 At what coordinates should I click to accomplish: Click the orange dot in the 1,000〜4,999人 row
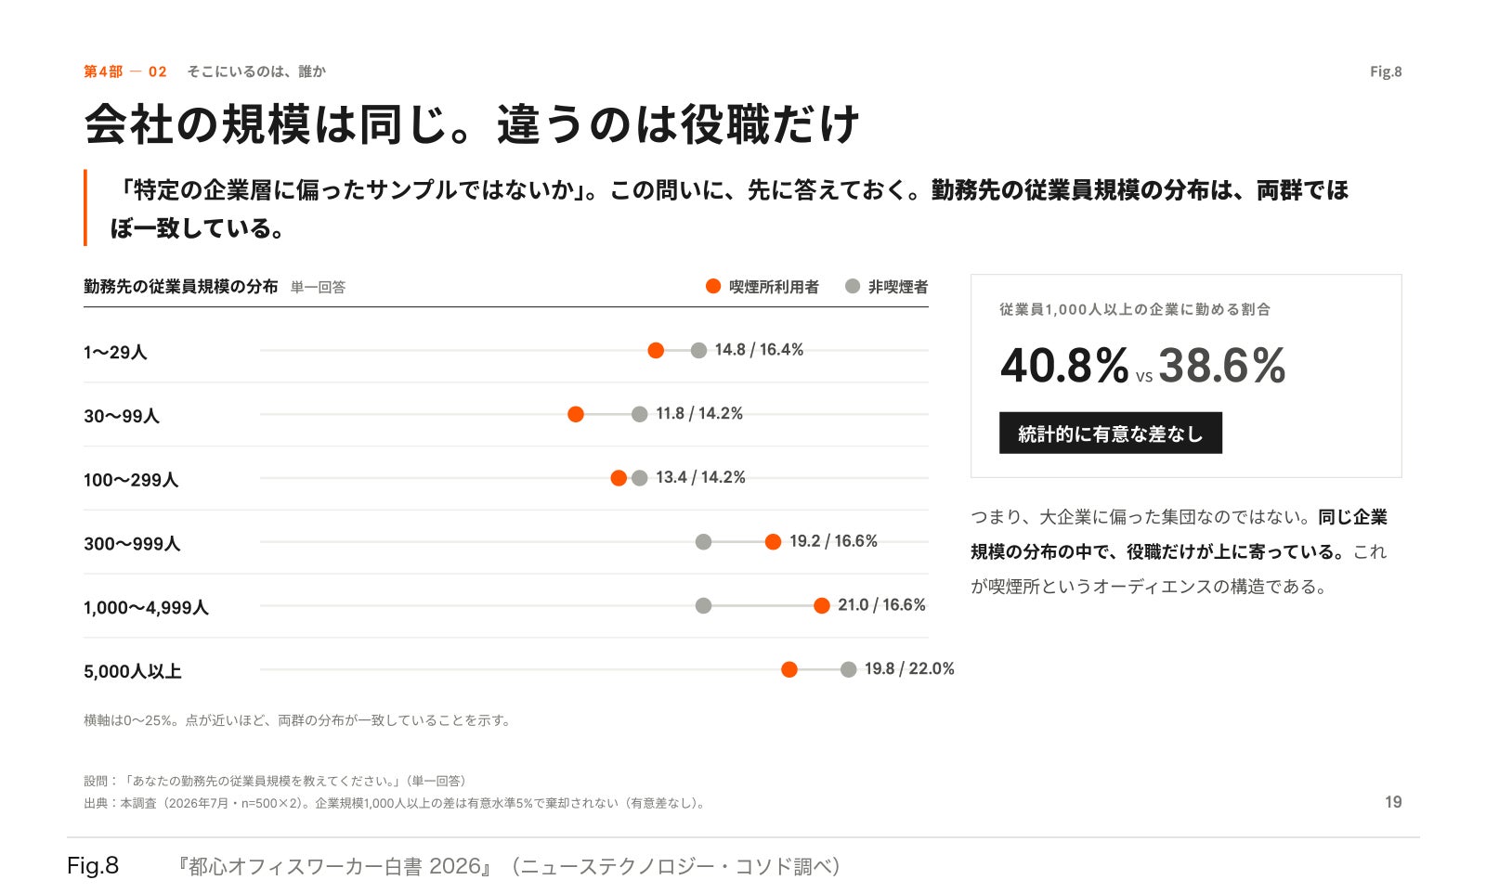[822, 606]
